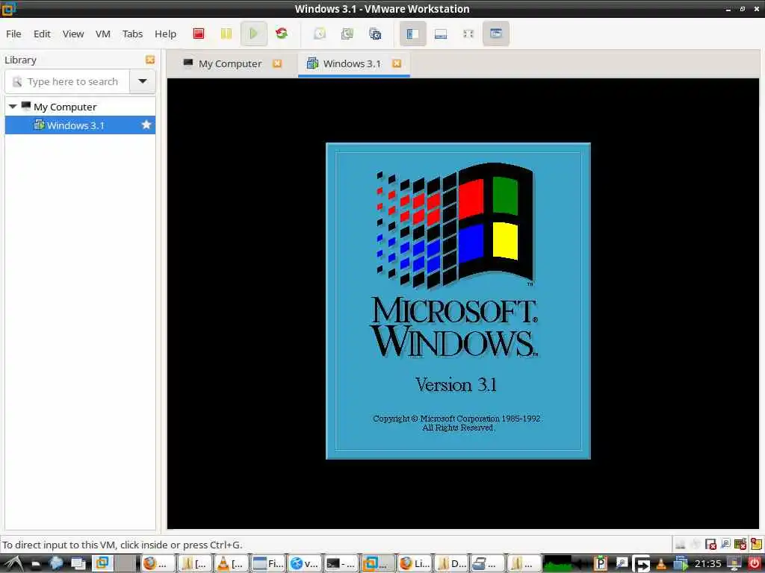Click the greyed hard disk status icon
The height and width of the screenshot is (573, 765).
(x=680, y=544)
